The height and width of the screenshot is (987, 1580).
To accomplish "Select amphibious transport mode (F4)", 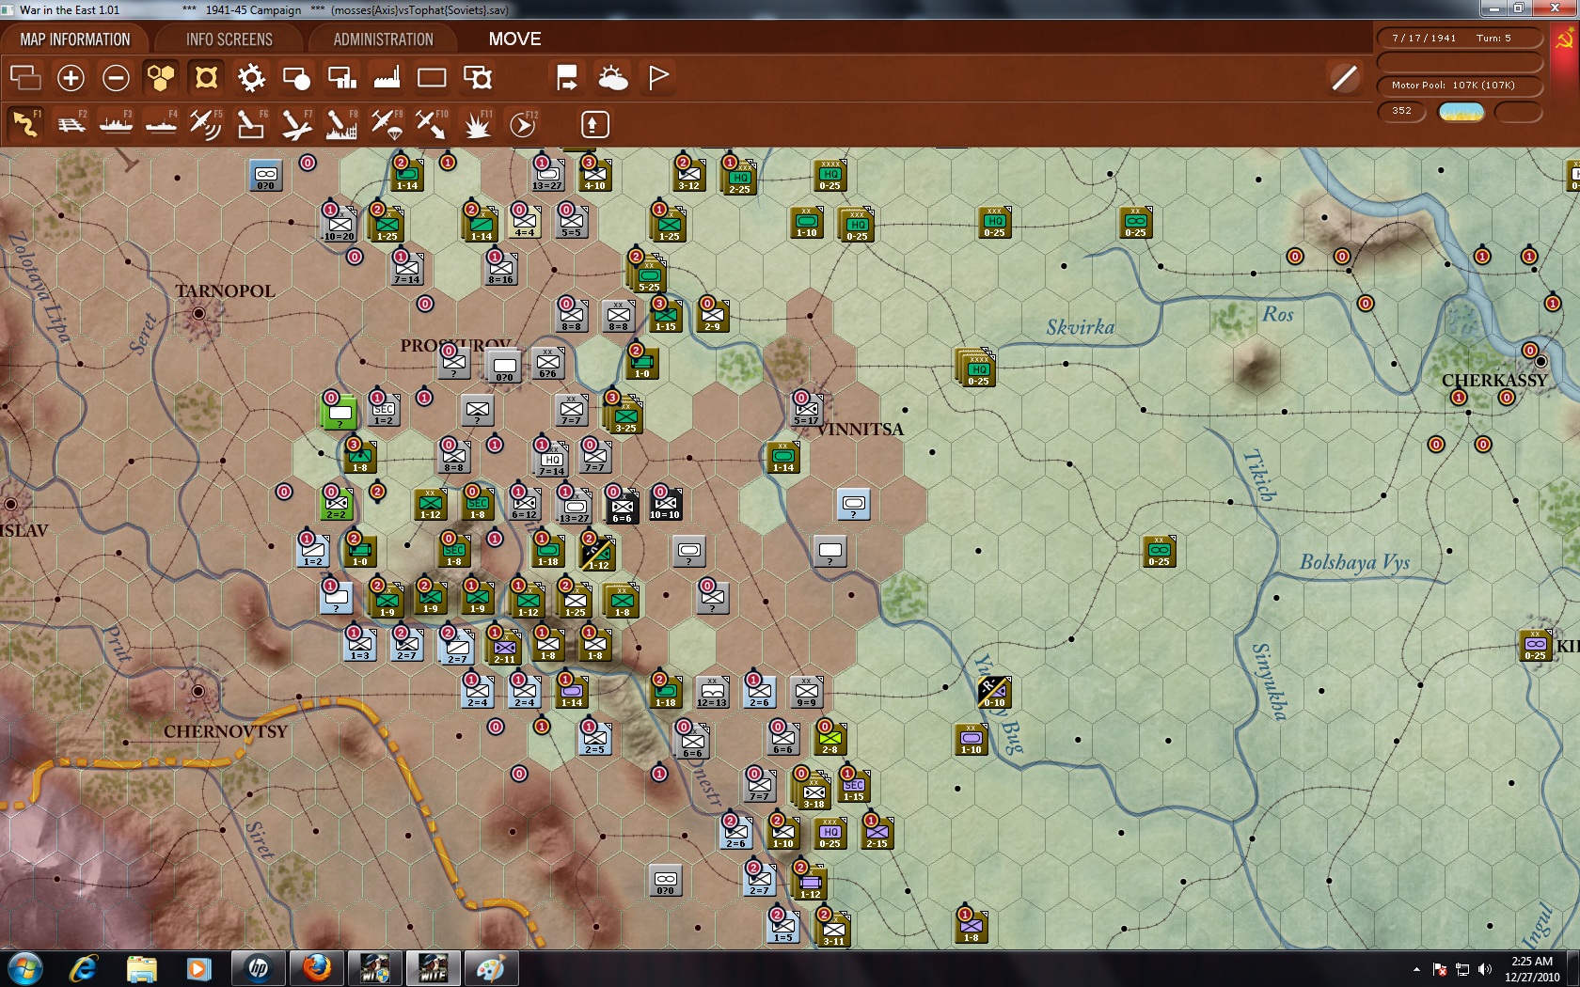I will [x=161, y=124].
